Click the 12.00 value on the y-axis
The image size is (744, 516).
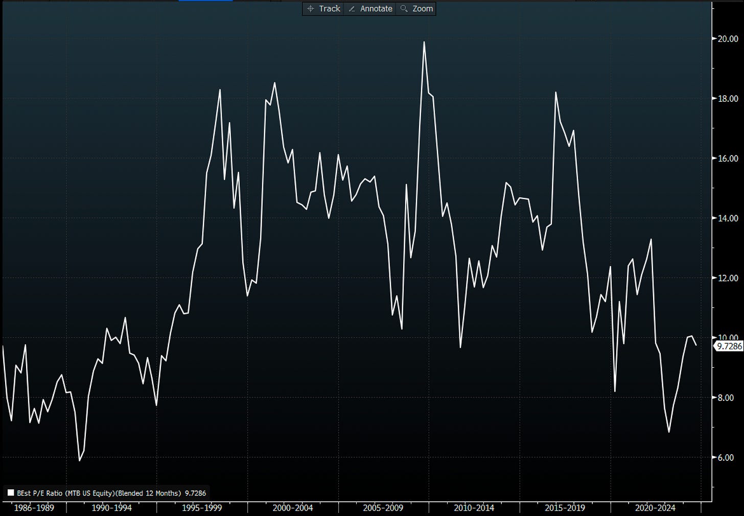click(x=728, y=278)
